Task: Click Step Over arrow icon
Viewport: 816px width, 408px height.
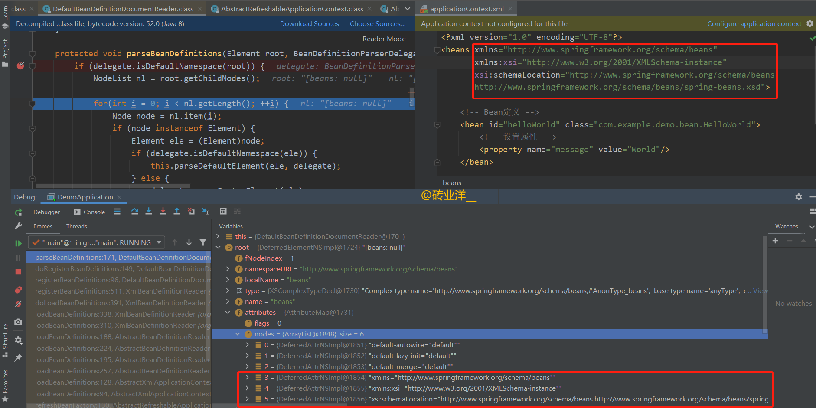Action: click(135, 212)
